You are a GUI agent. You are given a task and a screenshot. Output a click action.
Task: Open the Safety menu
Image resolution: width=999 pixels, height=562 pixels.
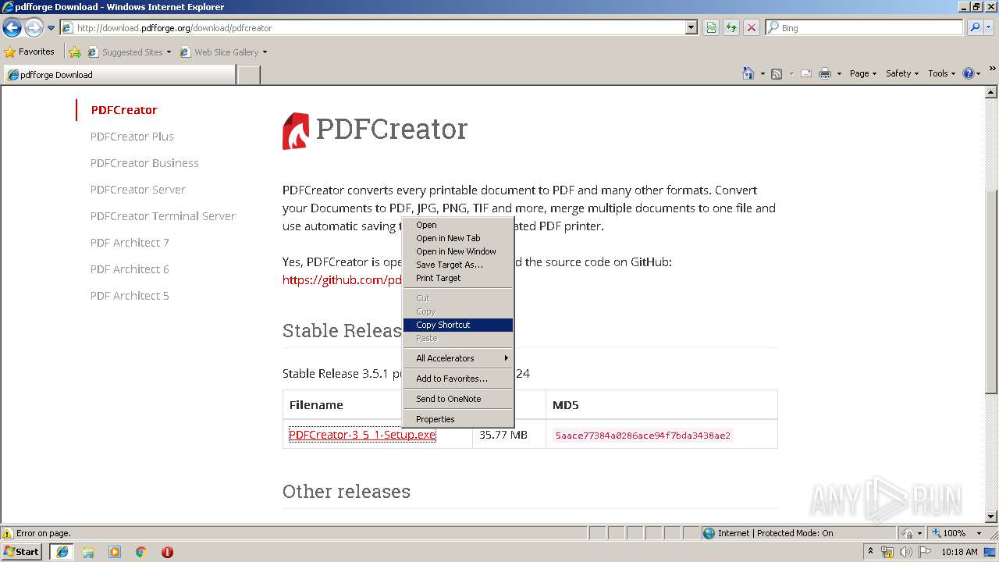[x=901, y=73]
